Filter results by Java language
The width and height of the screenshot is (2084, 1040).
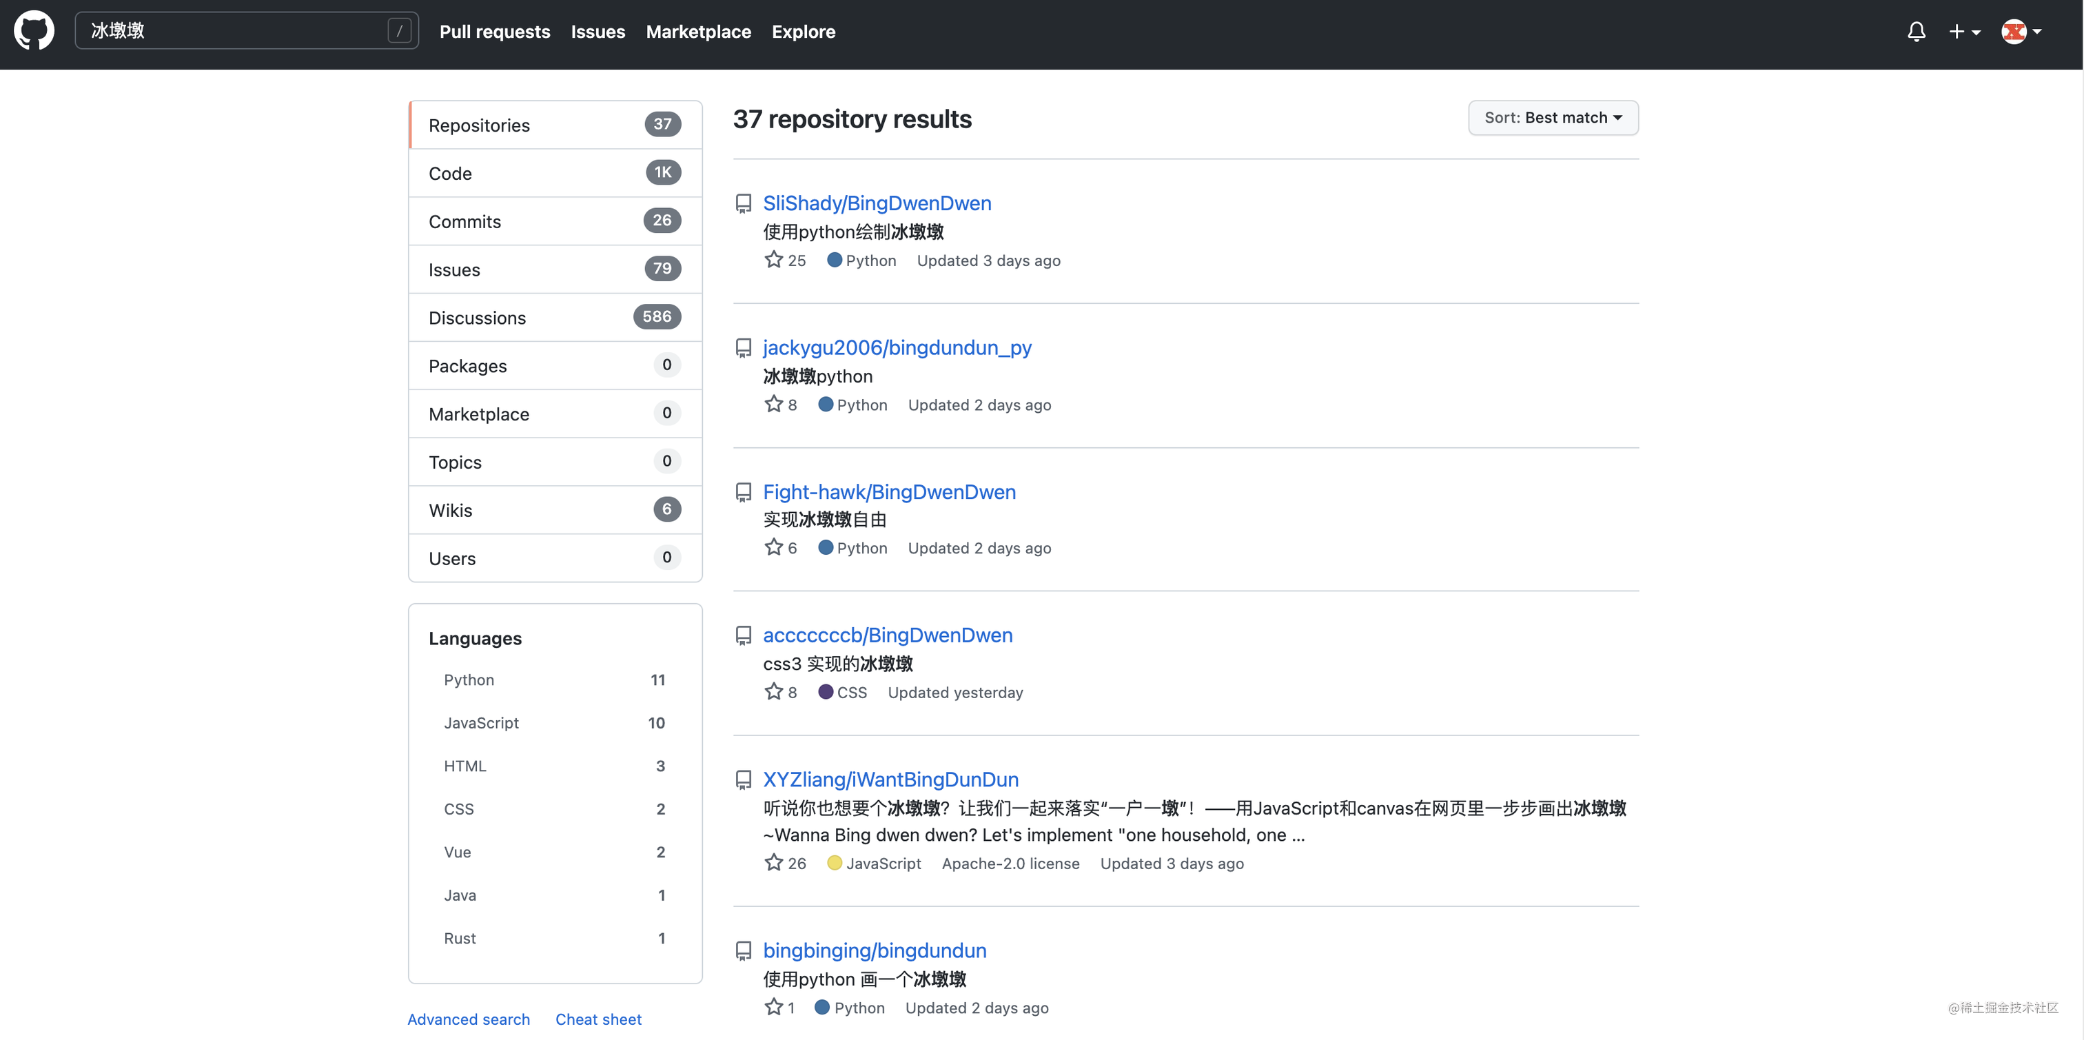(x=555, y=895)
